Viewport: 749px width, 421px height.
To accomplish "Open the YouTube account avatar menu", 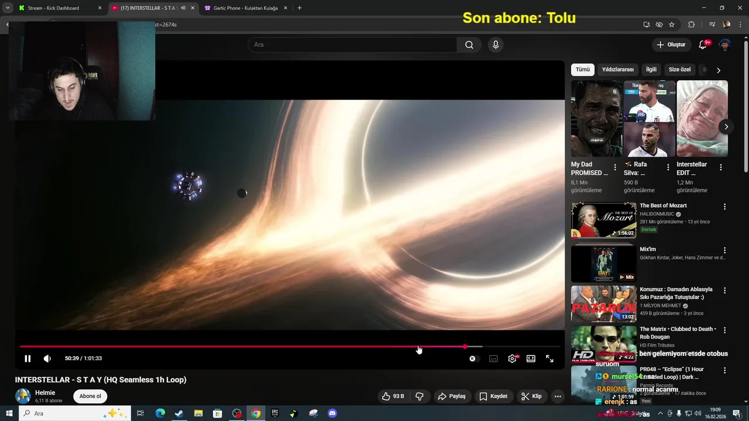I will click(725, 45).
